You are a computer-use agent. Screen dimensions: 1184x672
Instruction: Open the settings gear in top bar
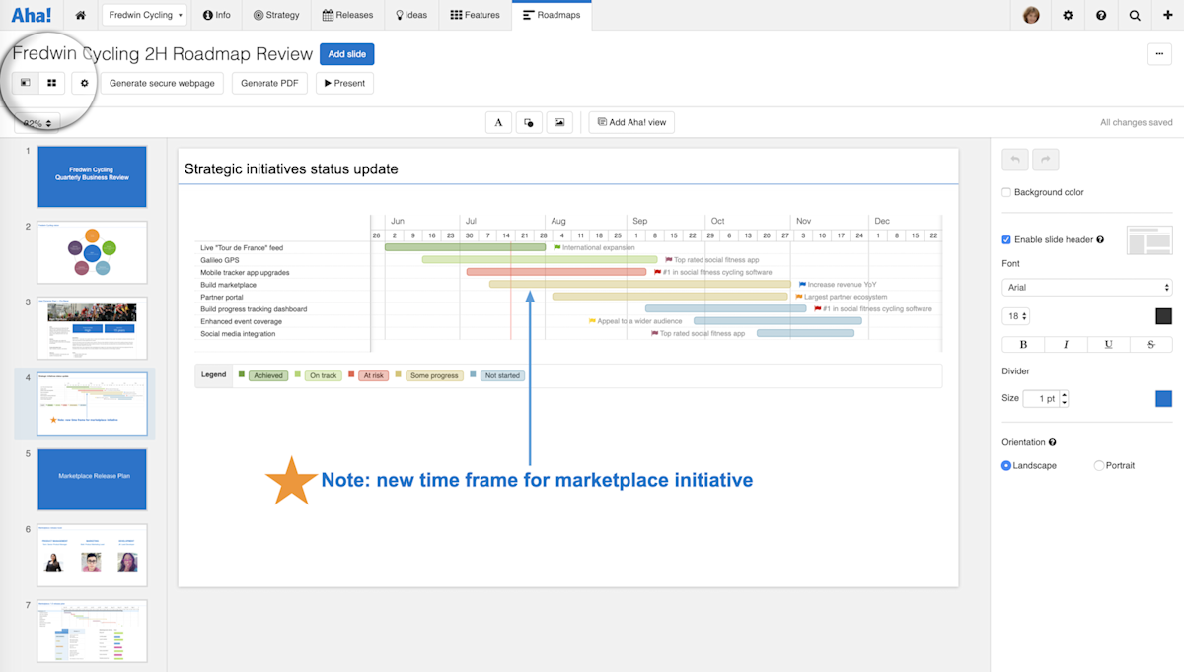pos(1068,15)
